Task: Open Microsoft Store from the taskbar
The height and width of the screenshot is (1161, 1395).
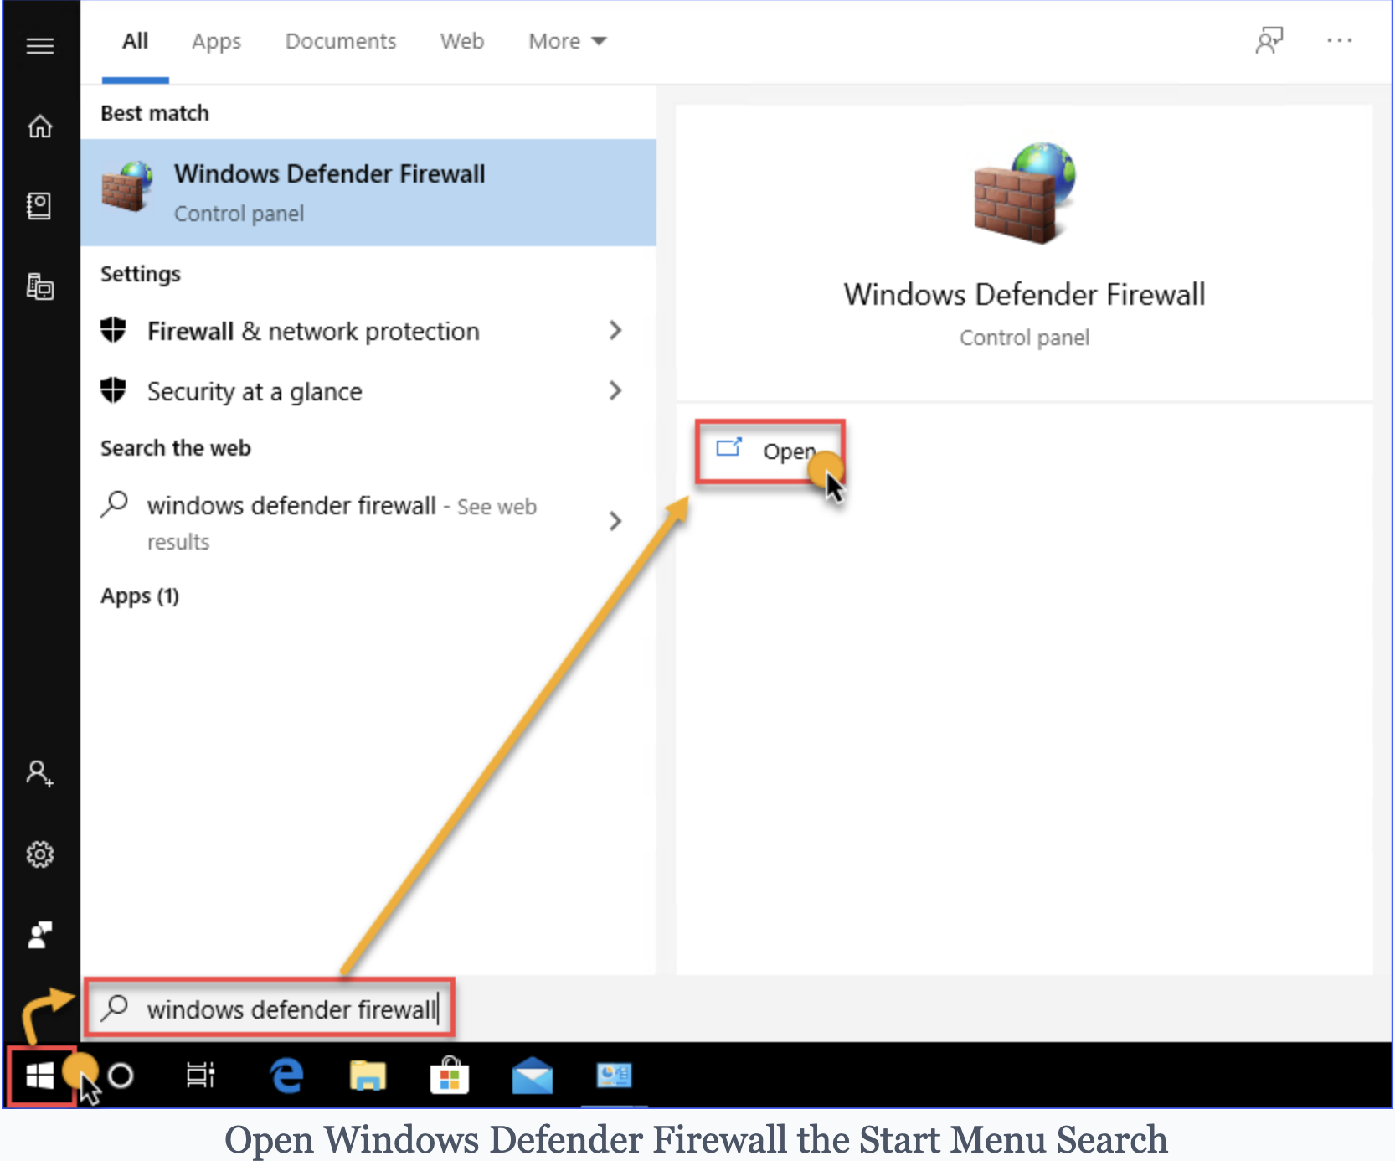Action: (450, 1075)
